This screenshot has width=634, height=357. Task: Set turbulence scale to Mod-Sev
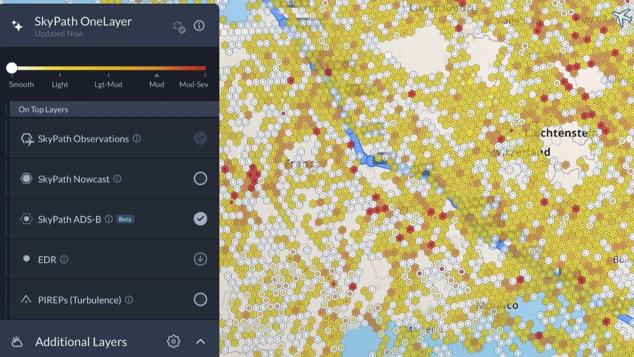194,84
